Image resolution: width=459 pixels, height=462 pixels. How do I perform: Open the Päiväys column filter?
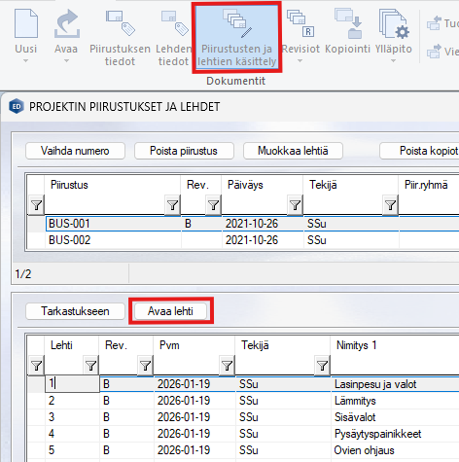point(295,205)
